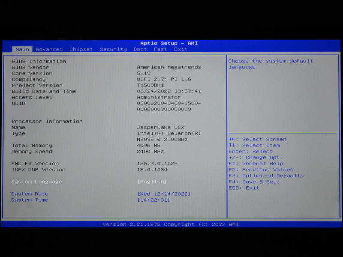The image size is (343, 257).
Task: Click the UUID value starting 03000200
Action: (169, 106)
